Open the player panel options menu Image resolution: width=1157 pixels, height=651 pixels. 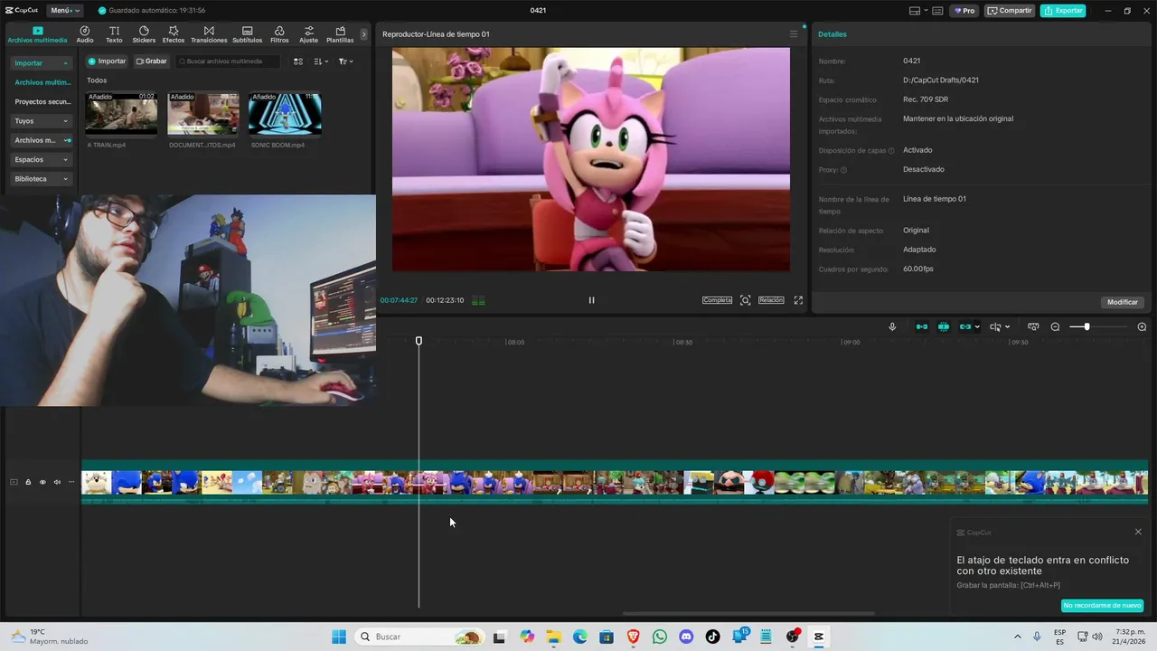(x=794, y=34)
